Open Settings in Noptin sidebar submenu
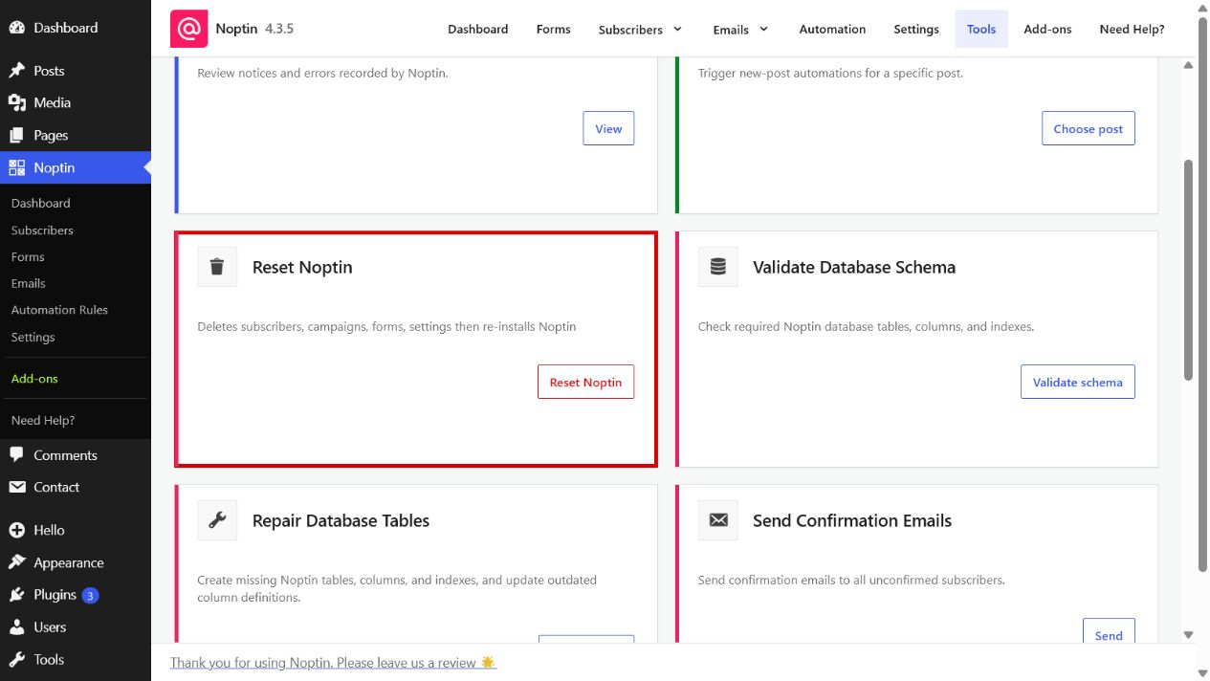Viewport: 1210px width, 681px height. [33, 337]
